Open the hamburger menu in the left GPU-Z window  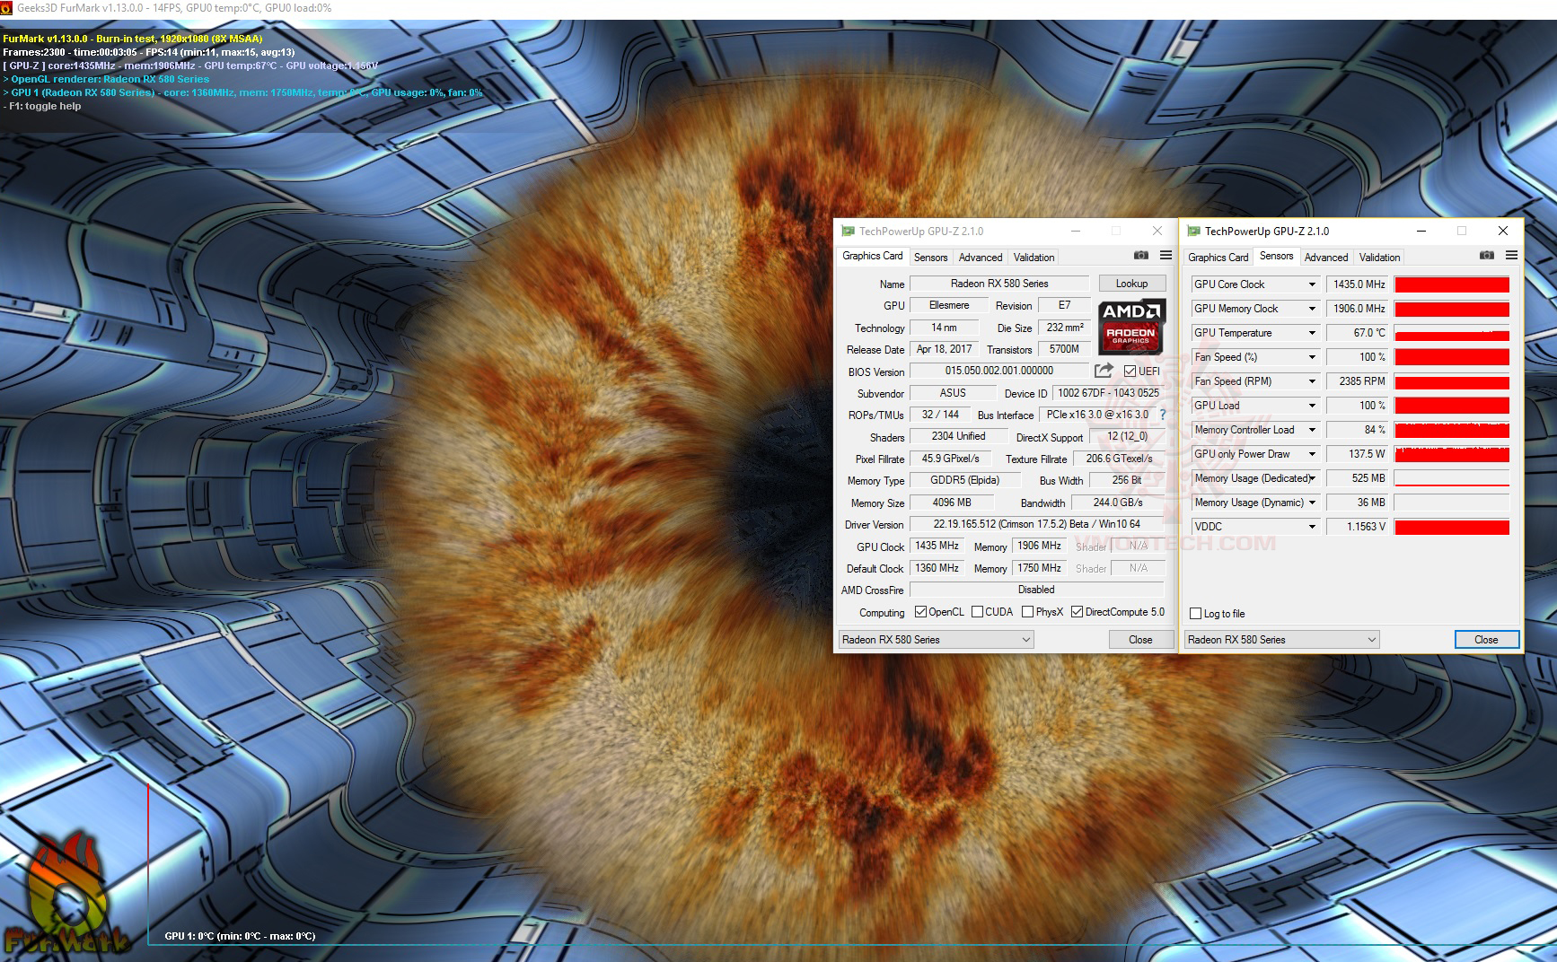tap(1166, 256)
